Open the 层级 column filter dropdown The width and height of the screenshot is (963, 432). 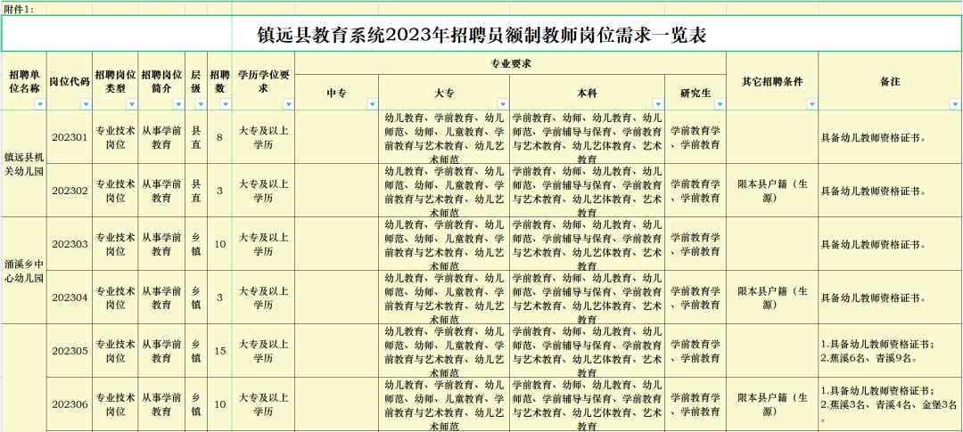(x=201, y=104)
